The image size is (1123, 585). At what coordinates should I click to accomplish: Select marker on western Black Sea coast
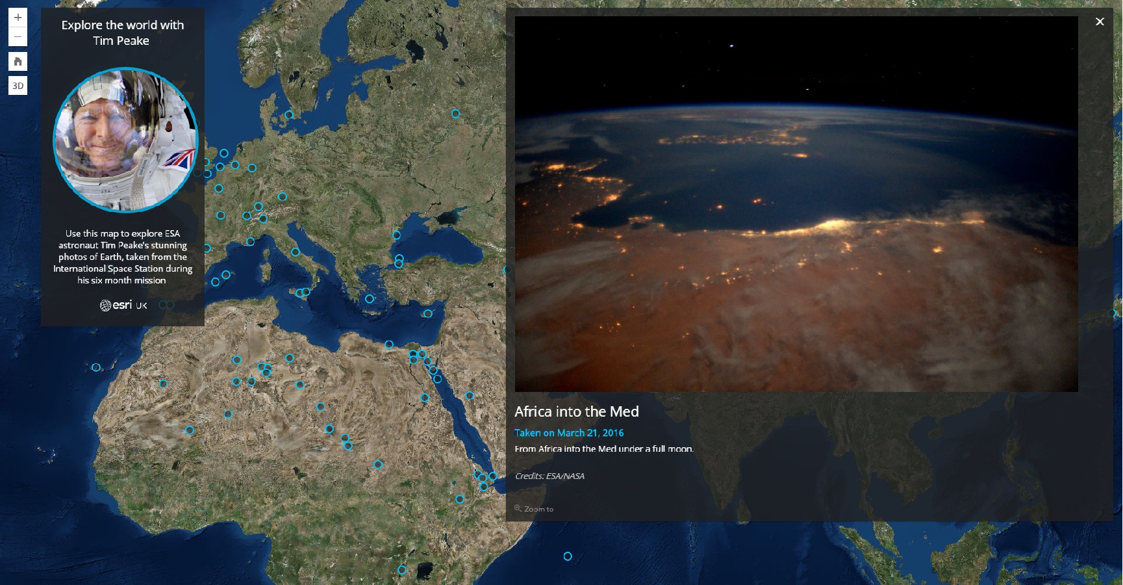tap(396, 235)
